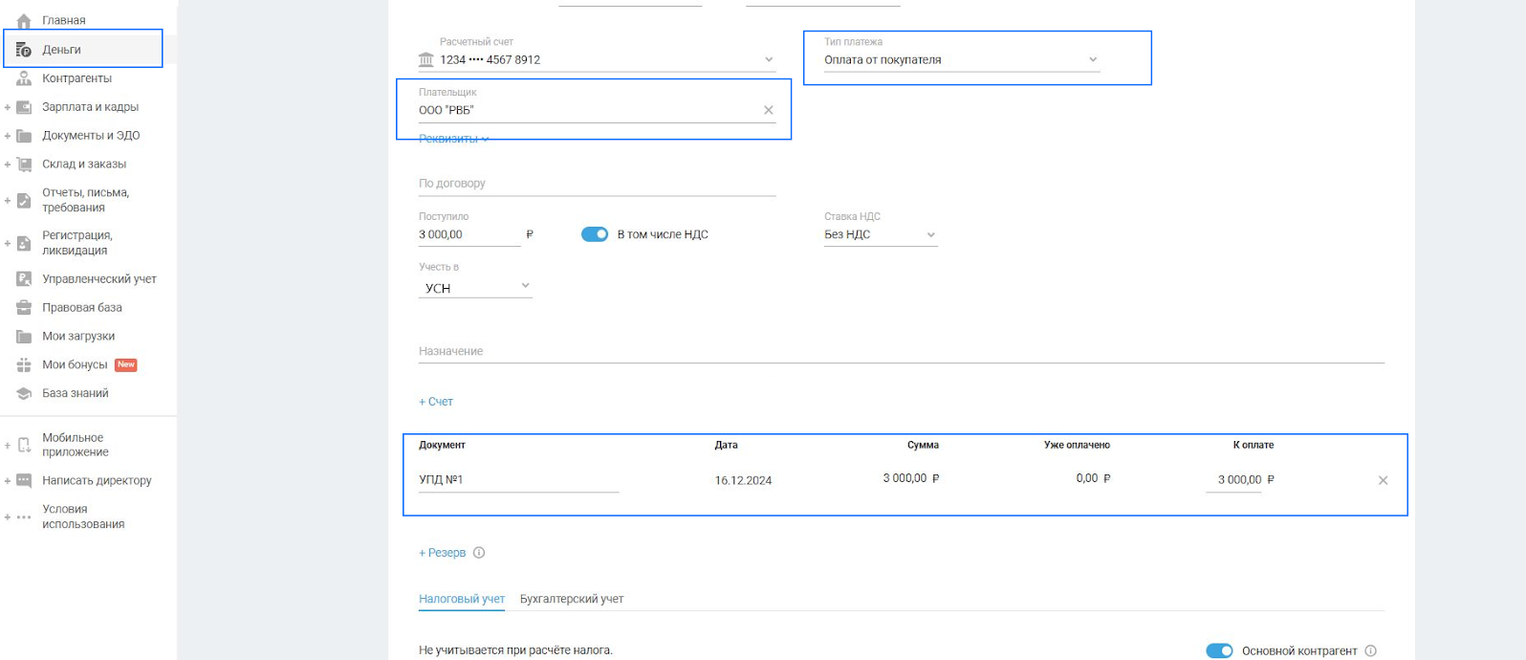Click the + Счет link
This screenshot has width=1526, height=660.
(436, 402)
